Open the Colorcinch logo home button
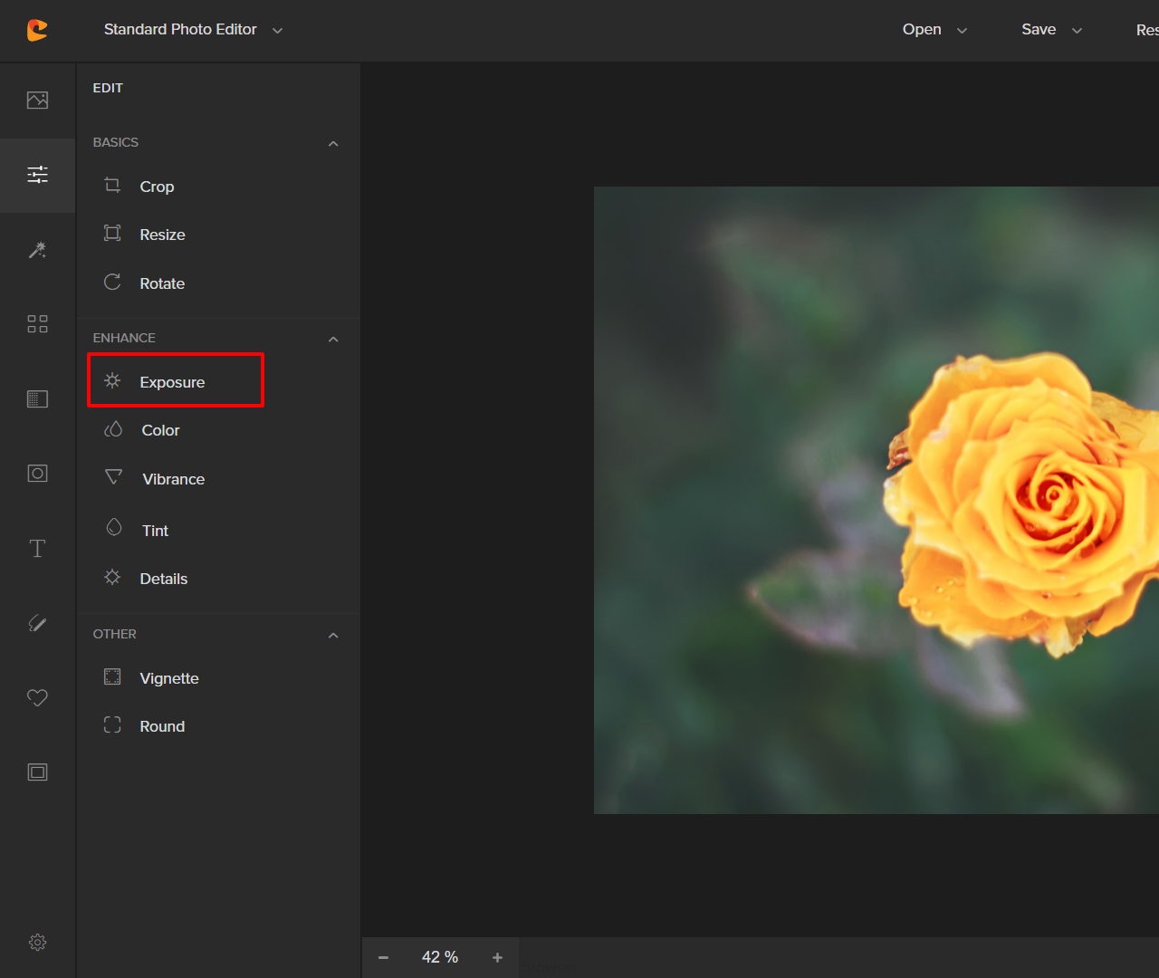The height and width of the screenshot is (978, 1159). [37, 30]
